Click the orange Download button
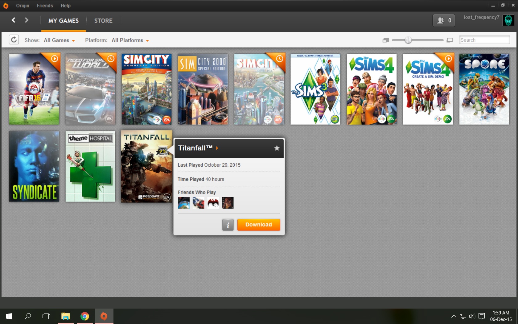 click(x=259, y=225)
